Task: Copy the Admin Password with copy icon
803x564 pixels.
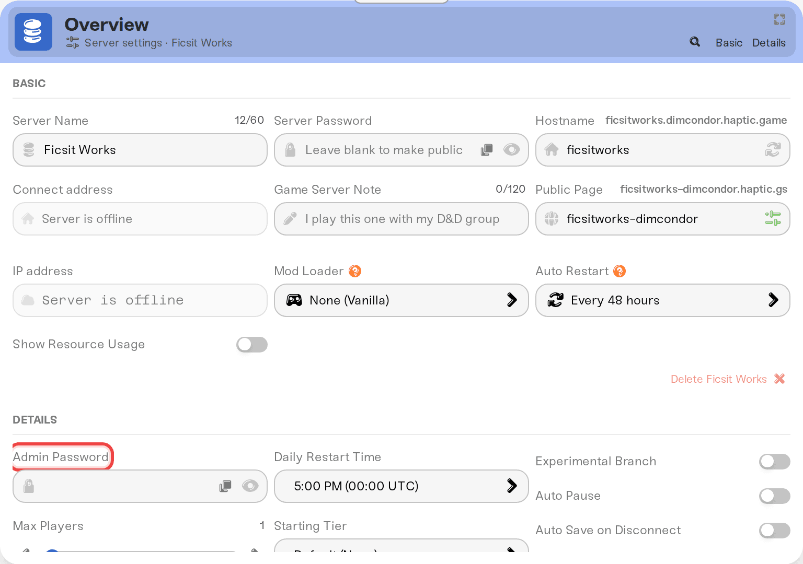Action: click(225, 486)
